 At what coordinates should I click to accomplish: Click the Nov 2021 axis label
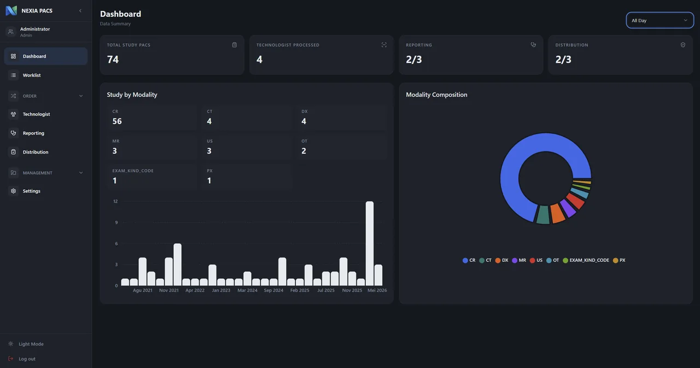click(169, 290)
